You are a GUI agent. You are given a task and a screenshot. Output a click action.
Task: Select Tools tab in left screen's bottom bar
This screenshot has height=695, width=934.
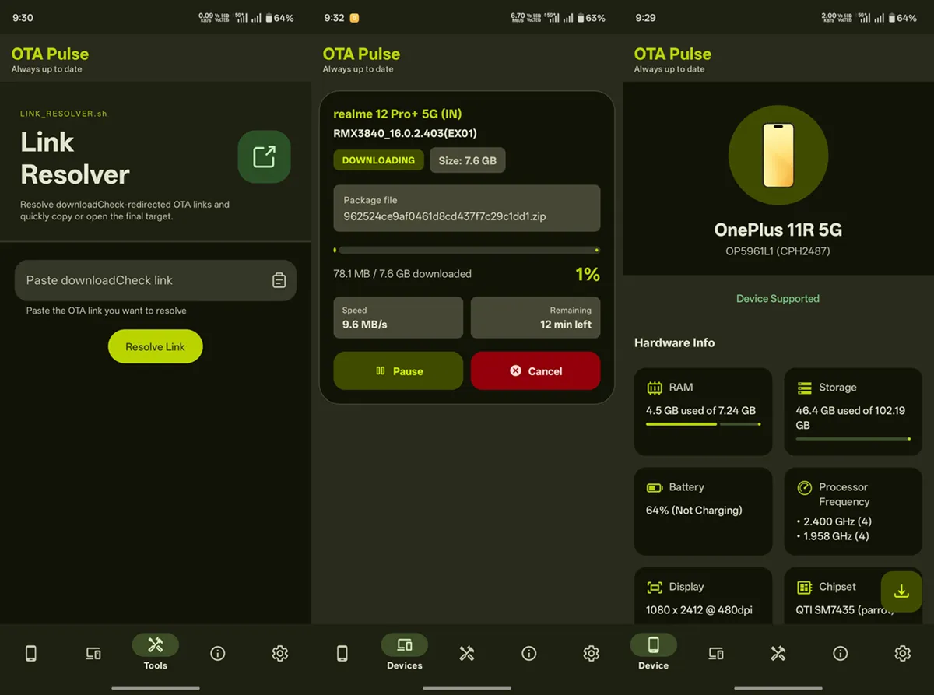[155, 652]
